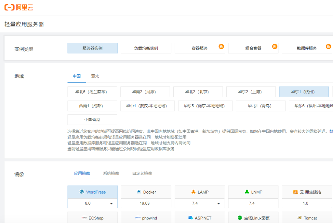Open the 系统镜像 tab
Viewport: 333px width, 223px height.
tap(111, 173)
